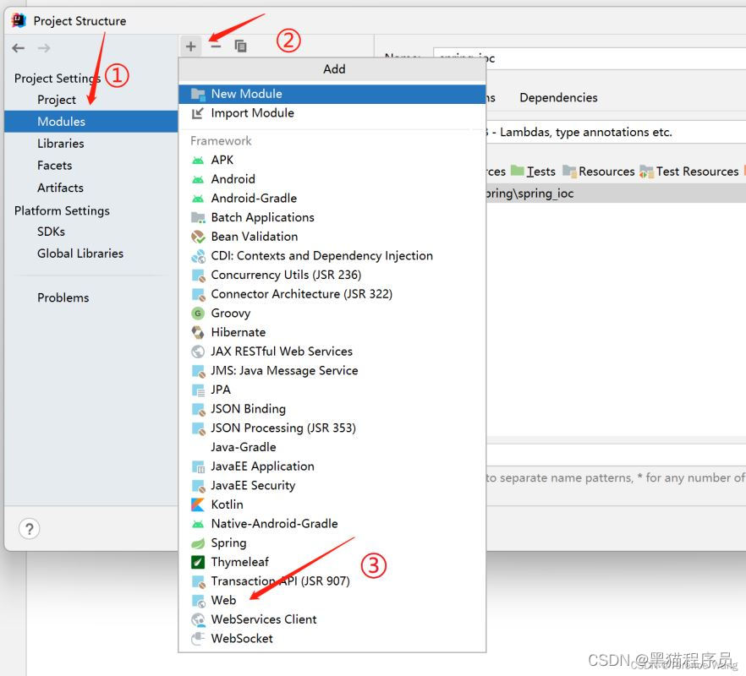
Task: Click the Kotlin framework icon
Action: [x=198, y=504]
